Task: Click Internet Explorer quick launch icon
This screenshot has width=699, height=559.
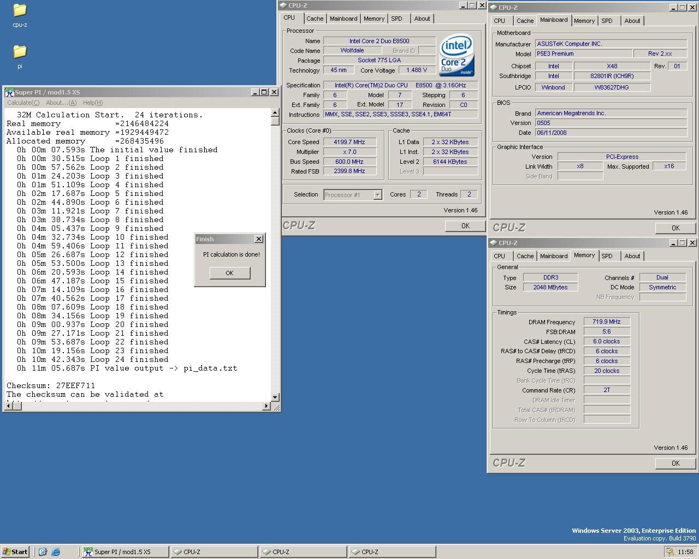Action: (56, 552)
